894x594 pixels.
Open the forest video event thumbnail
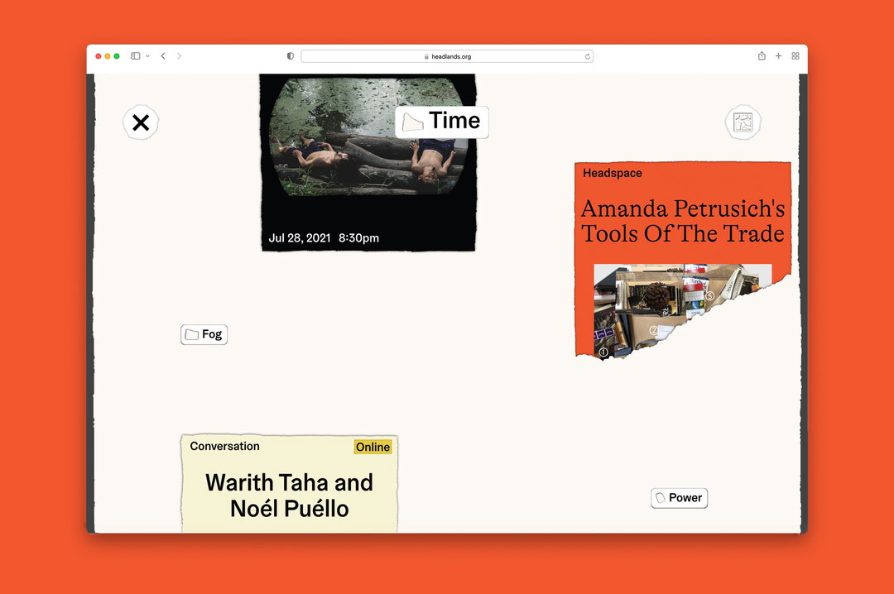click(x=368, y=137)
